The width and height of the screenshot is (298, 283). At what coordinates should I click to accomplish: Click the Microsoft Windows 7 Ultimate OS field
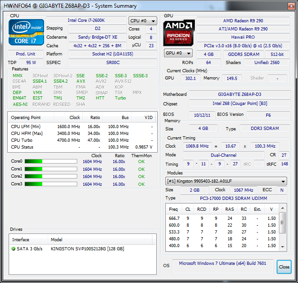tap(223, 267)
